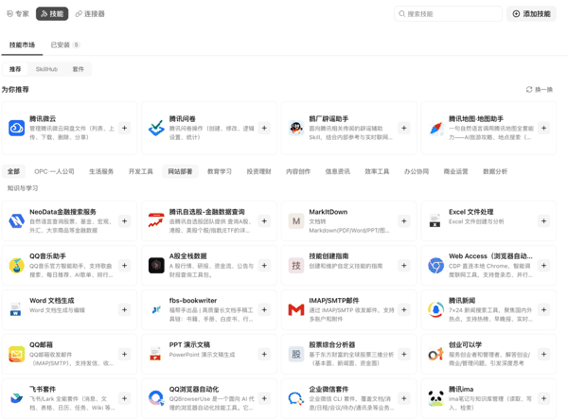
Task: Add the 腾讯自选股-金融数据查询 skill with its plus button
Action: 264,221
